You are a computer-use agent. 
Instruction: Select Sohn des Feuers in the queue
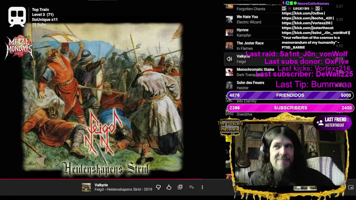[250, 83]
